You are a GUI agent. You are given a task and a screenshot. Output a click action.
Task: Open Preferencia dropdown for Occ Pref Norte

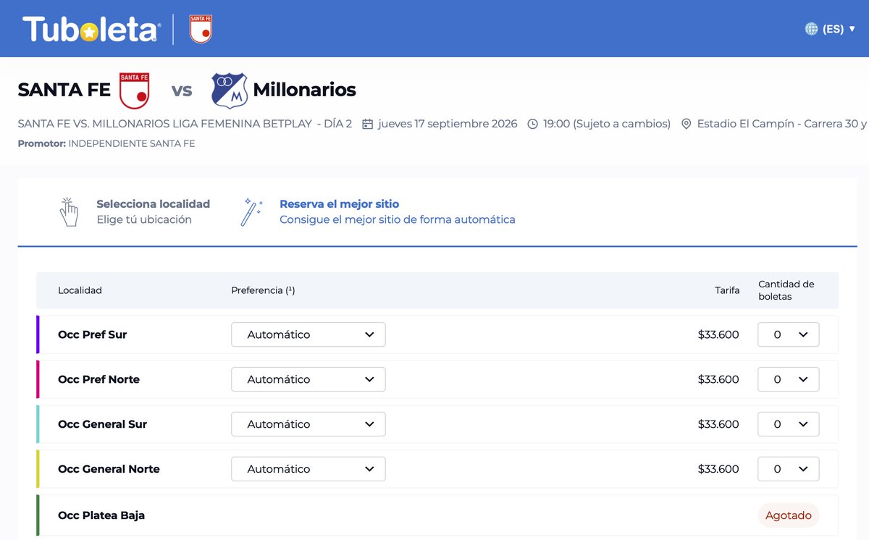coord(308,379)
